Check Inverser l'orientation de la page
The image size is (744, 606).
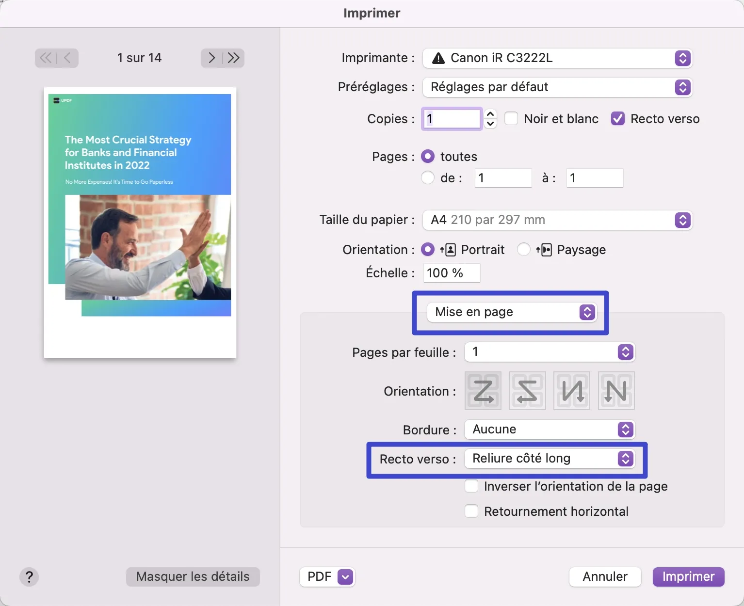[x=471, y=486]
